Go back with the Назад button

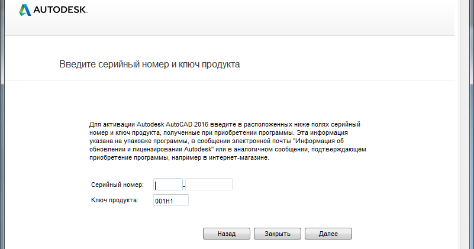pos(227,234)
